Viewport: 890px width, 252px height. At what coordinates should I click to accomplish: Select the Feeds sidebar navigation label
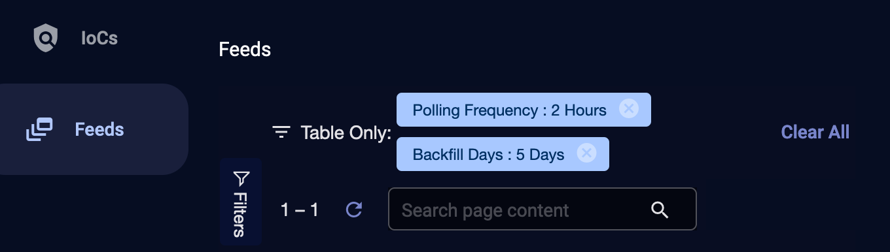click(x=99, y=129)
